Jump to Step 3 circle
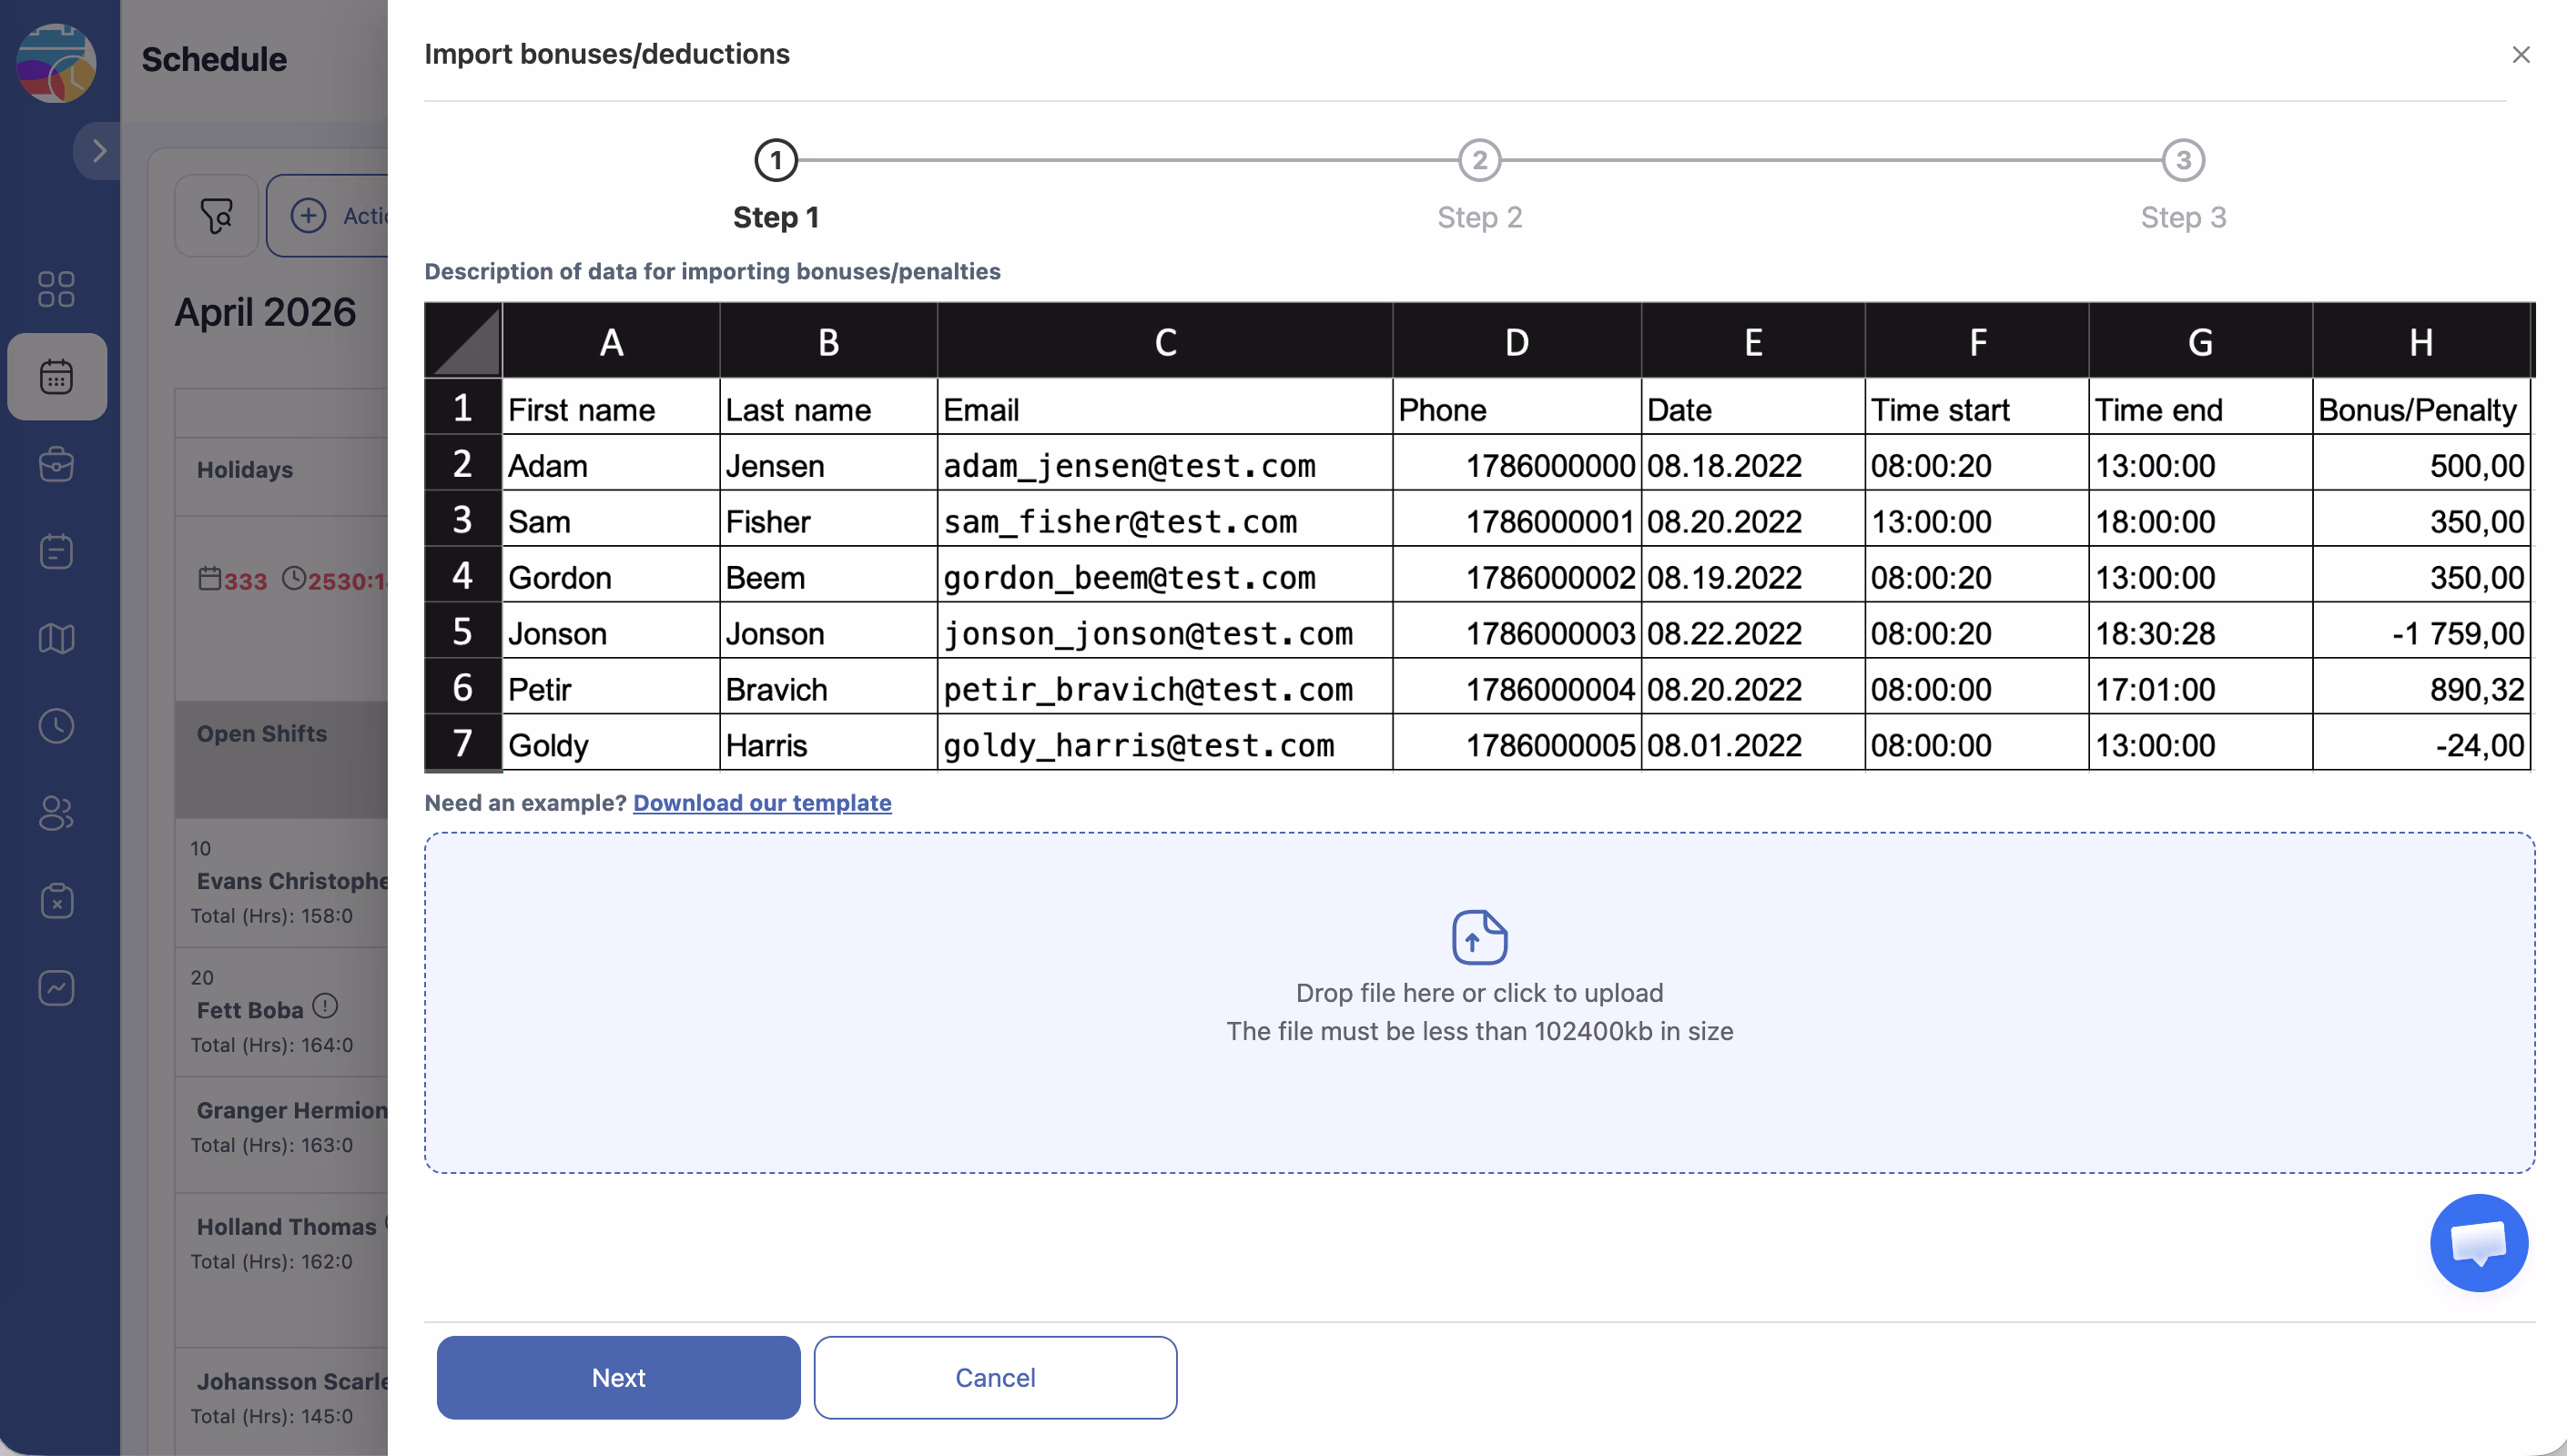 pyautogui.click(x=2182, y=160)
